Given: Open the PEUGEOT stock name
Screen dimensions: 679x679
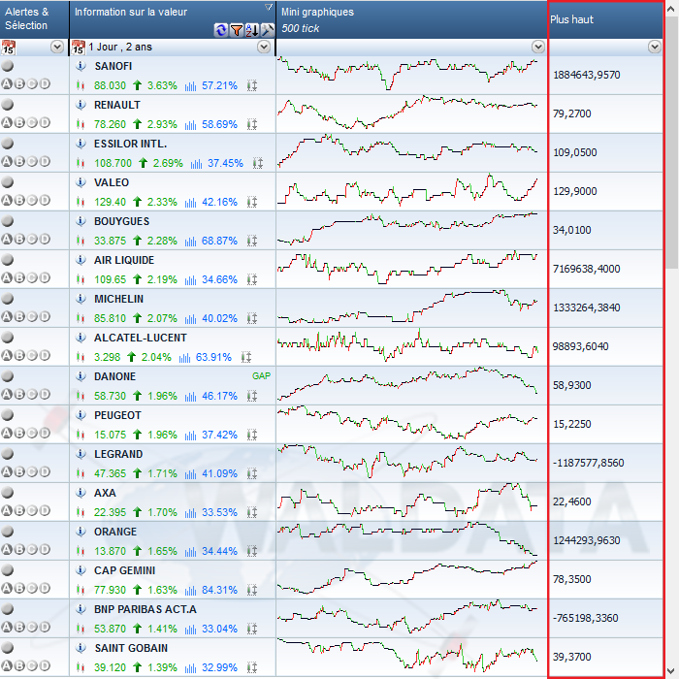Looking at the screenshot, I should pyautogui.click(x=117, y=415).
